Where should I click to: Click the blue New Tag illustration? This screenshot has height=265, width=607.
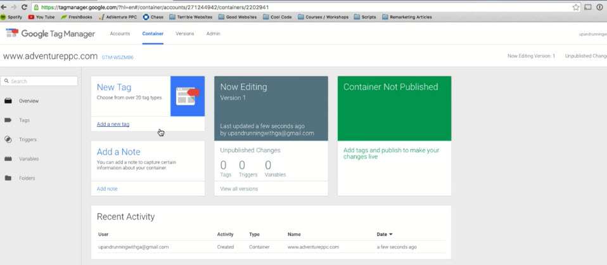click(188, 96)
